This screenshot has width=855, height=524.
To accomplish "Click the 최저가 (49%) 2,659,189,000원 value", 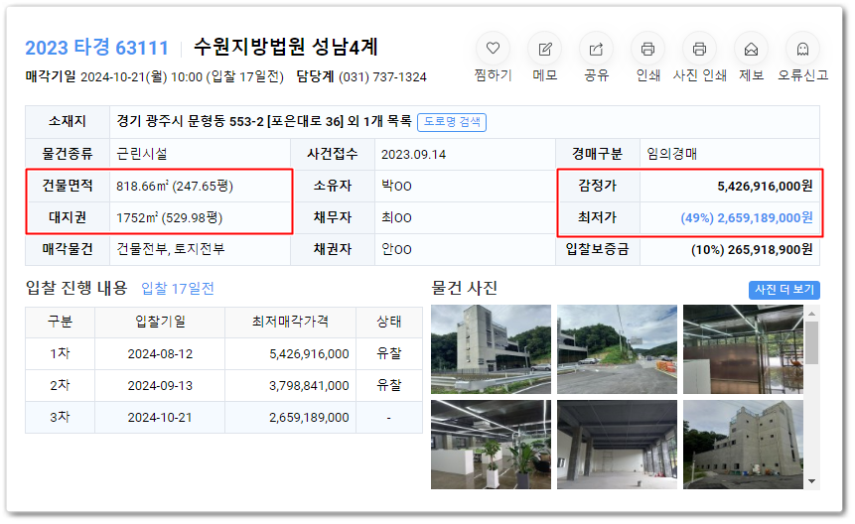I will coord(746,218).
